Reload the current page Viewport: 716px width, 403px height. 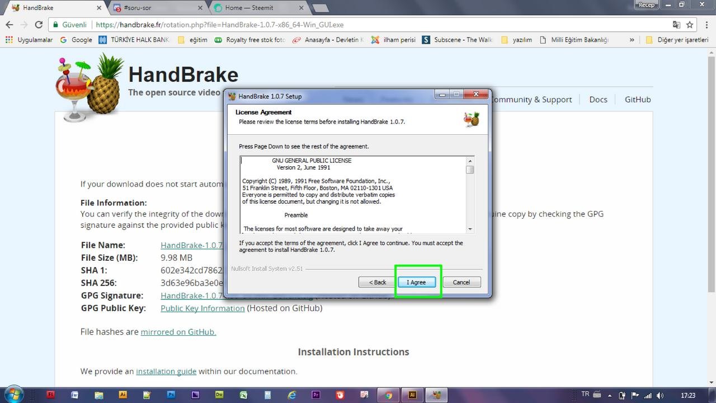(39, 25)
